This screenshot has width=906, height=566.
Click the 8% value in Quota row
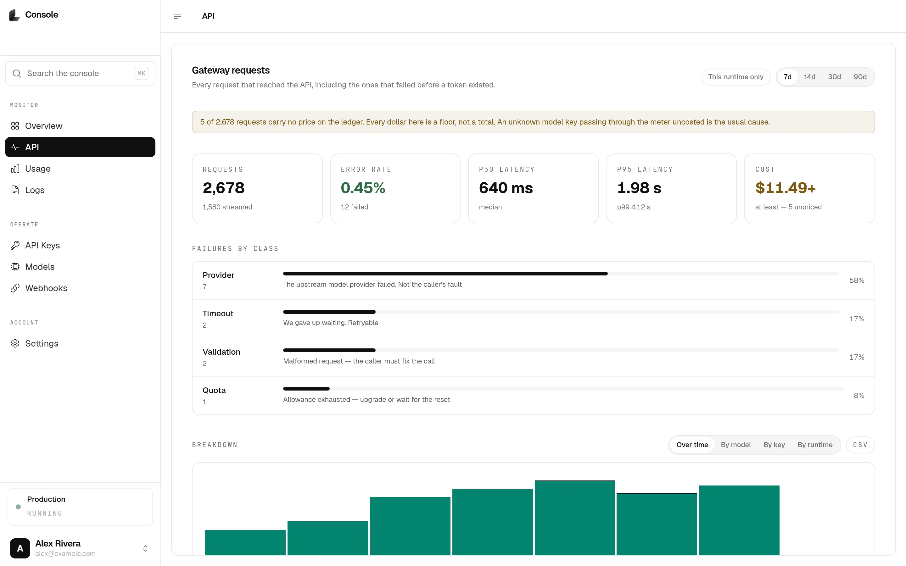coord(859,395)
